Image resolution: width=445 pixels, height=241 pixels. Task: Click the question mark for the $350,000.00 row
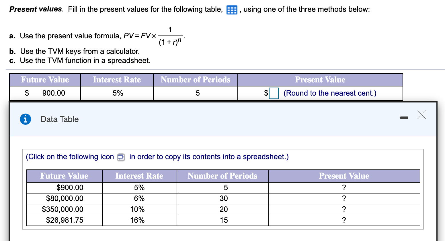(x=344, y=209)
